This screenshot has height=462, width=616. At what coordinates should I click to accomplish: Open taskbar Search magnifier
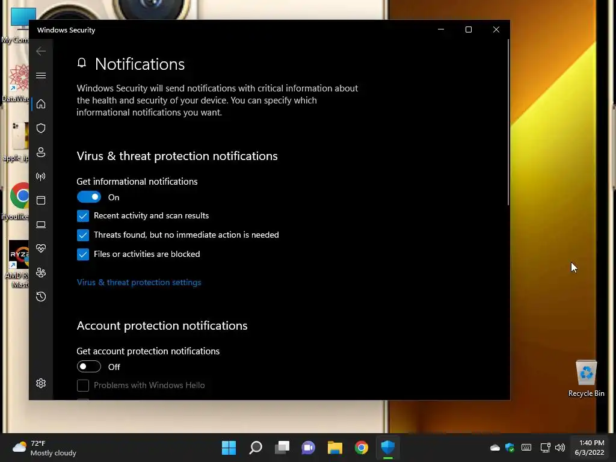point(255,448)
